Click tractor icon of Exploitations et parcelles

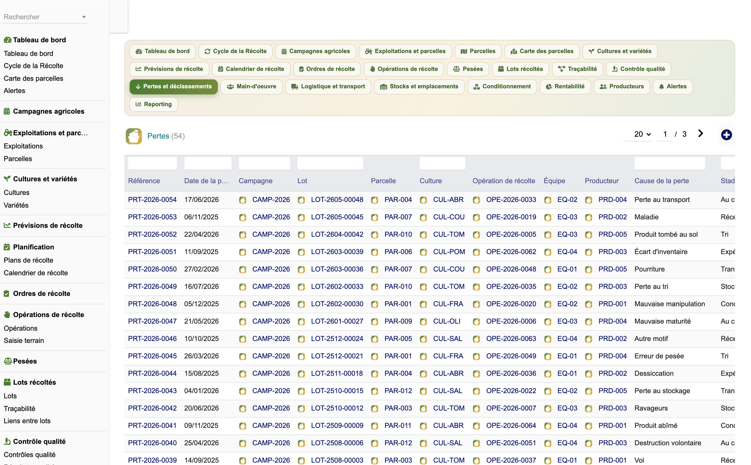pos(8,133)
